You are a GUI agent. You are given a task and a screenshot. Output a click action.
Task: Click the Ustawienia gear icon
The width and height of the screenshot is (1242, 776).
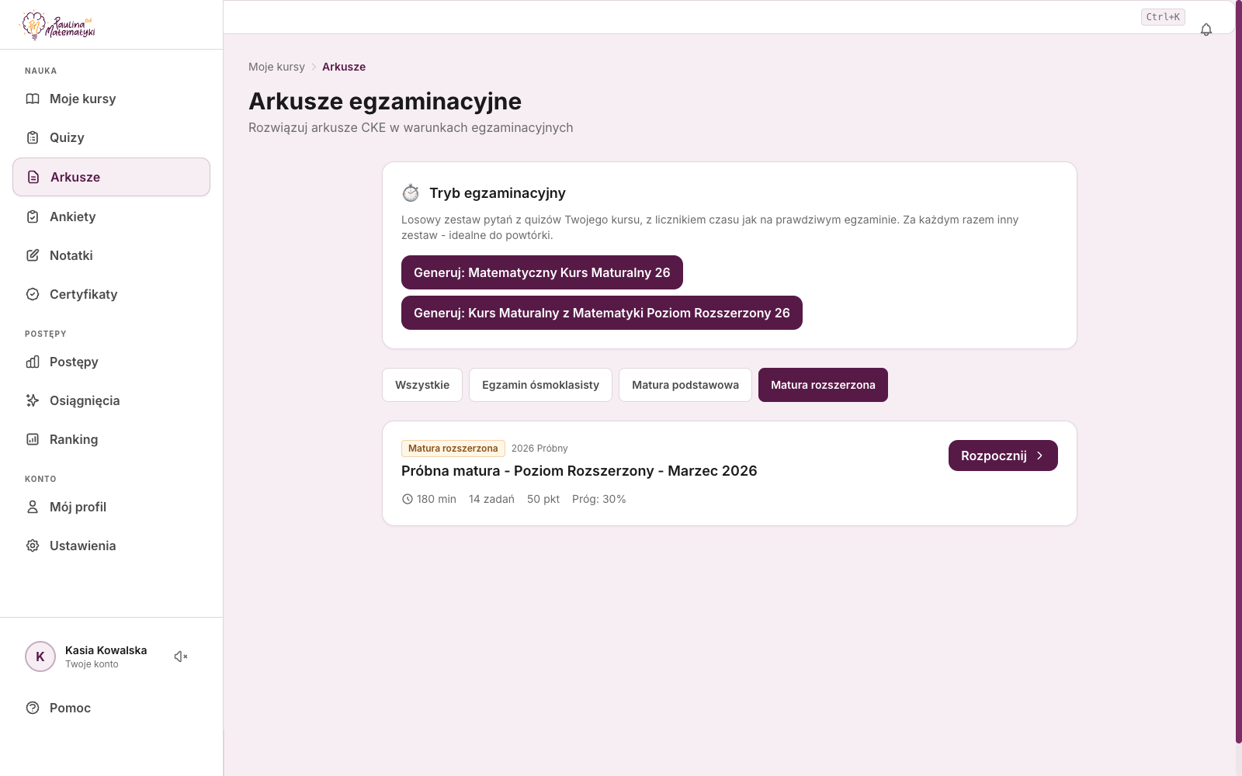33,546
